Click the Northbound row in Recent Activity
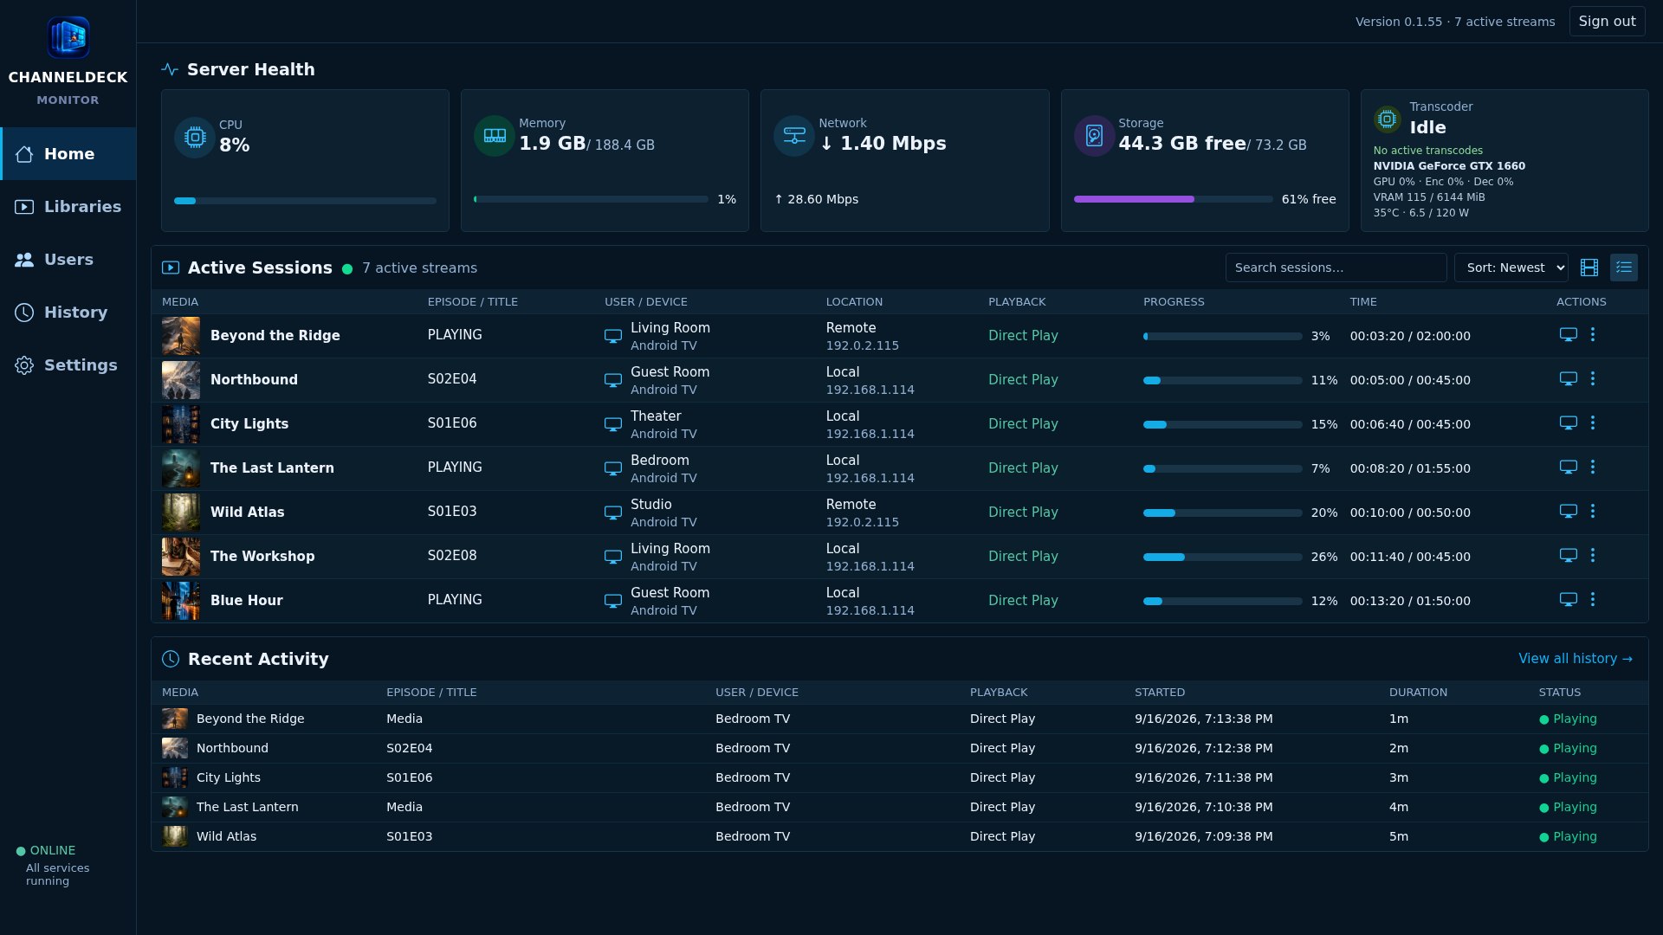1663x935 pixels. pyautogui.click(x=899, y=748)
